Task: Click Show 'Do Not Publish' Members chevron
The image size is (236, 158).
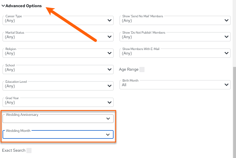Action: pyautogui.click(x=226, y=37)
